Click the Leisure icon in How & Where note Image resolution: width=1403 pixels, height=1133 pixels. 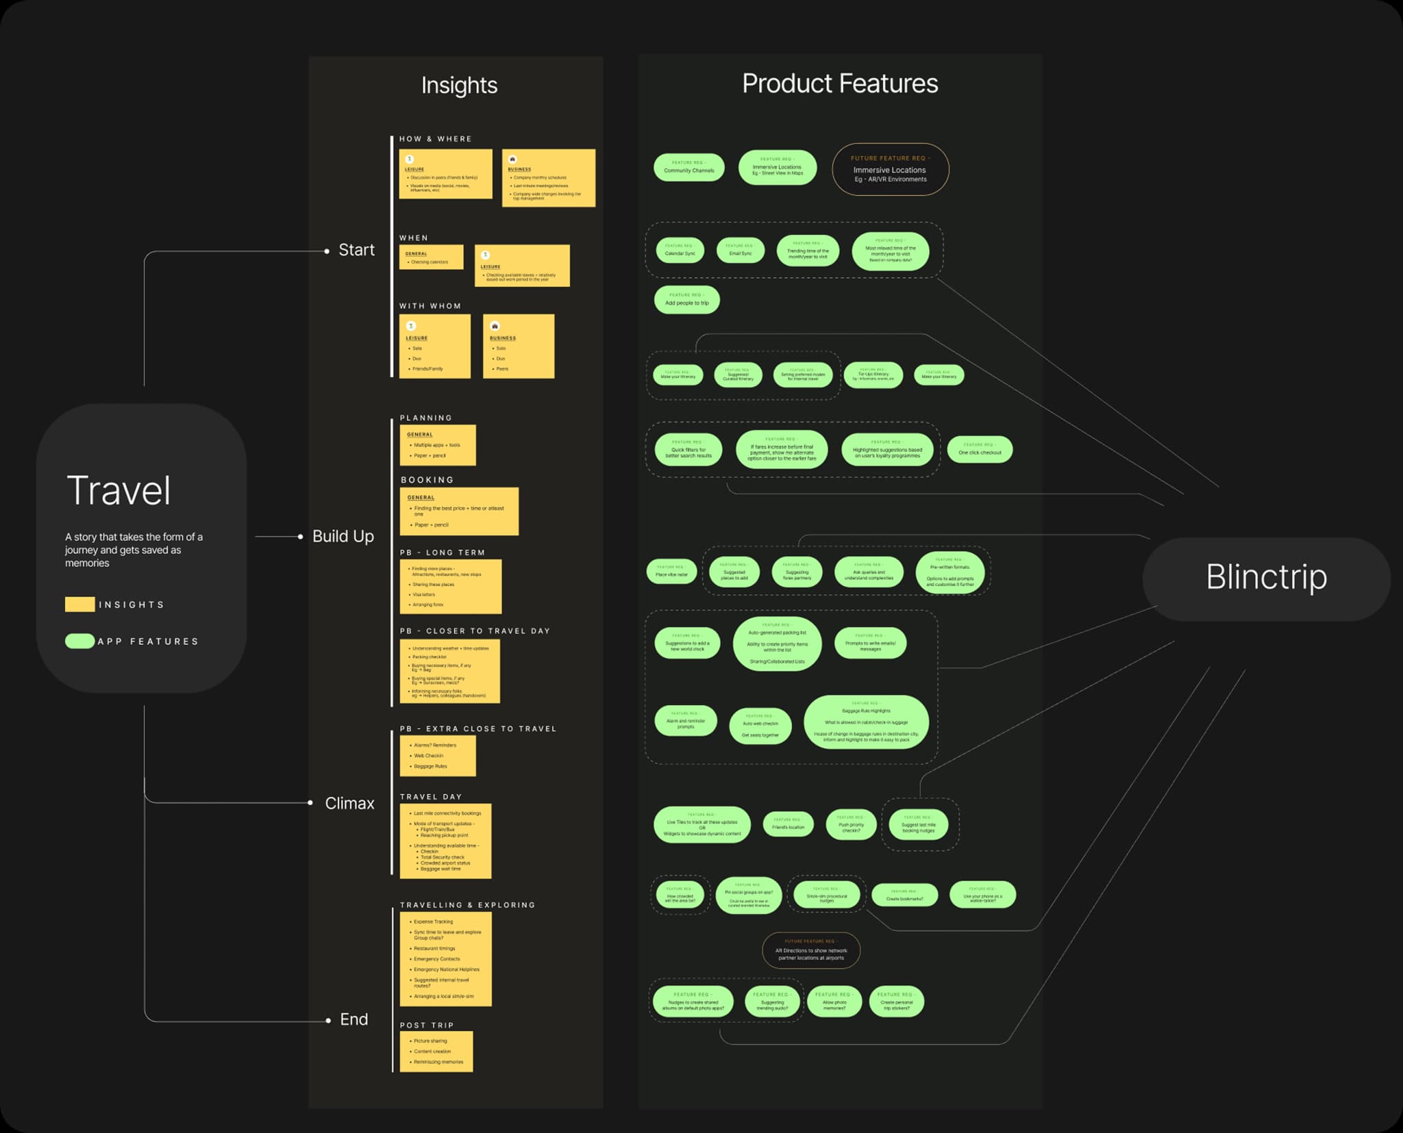(410, 160)
